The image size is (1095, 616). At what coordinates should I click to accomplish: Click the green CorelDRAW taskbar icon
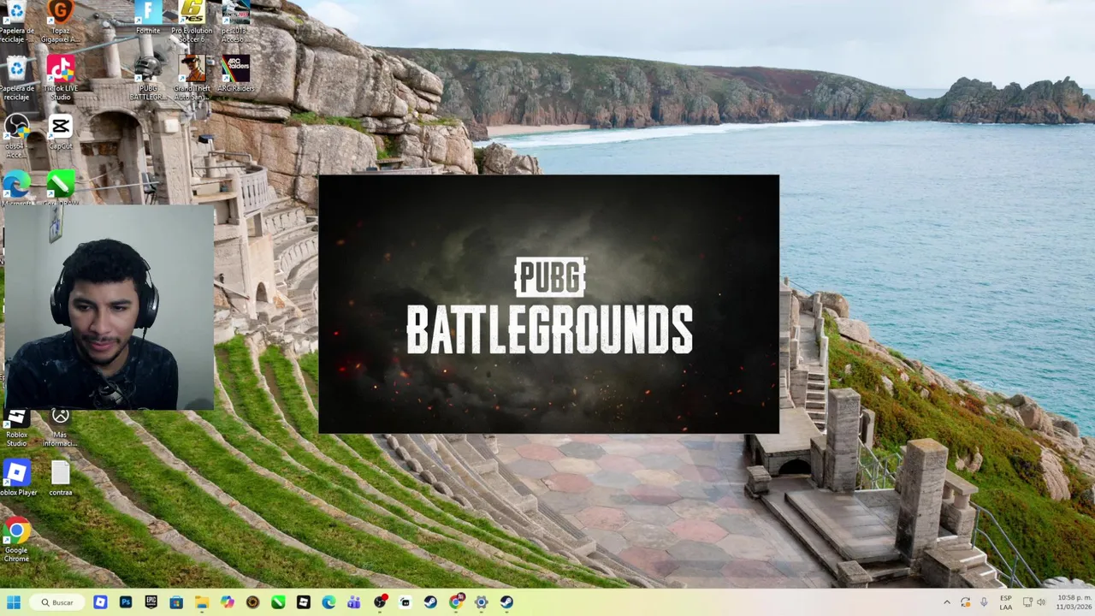tap(278, 602)
